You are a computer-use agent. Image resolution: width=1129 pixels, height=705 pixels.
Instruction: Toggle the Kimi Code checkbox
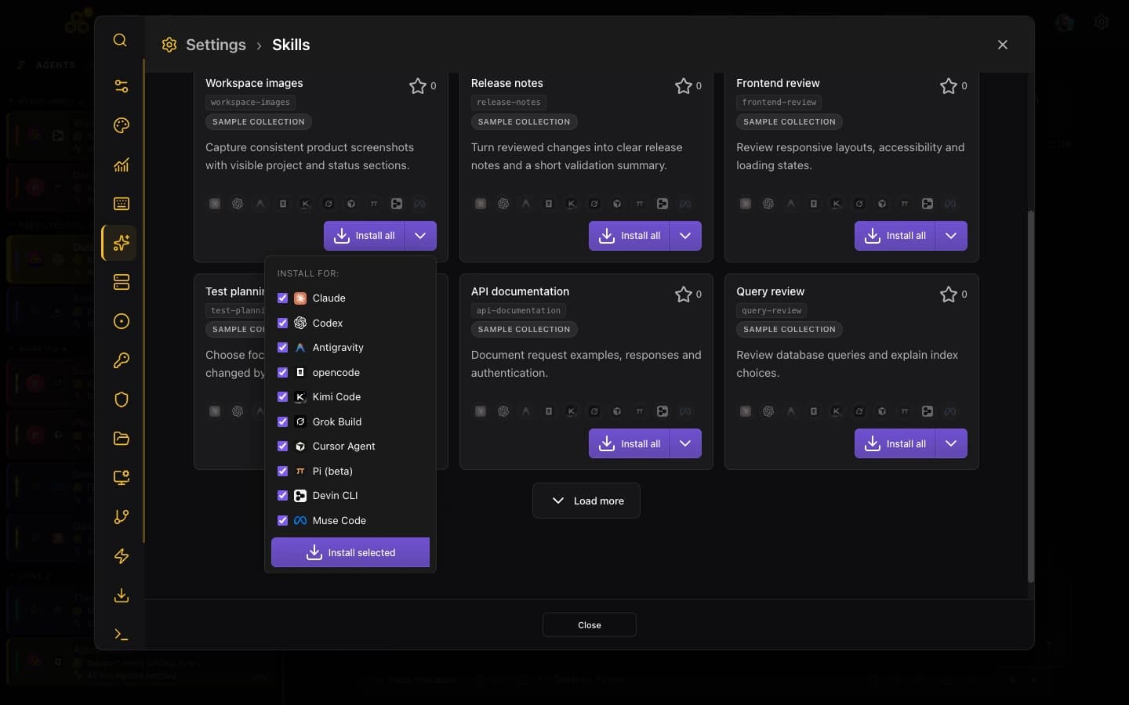coord(282,396)
